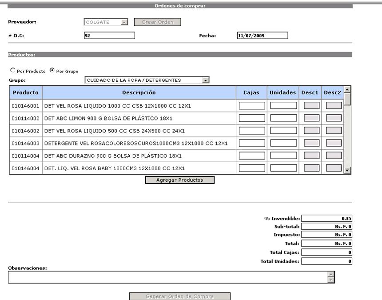
Task: Select the Por Grupo radio button
Action: click(52, 70)
